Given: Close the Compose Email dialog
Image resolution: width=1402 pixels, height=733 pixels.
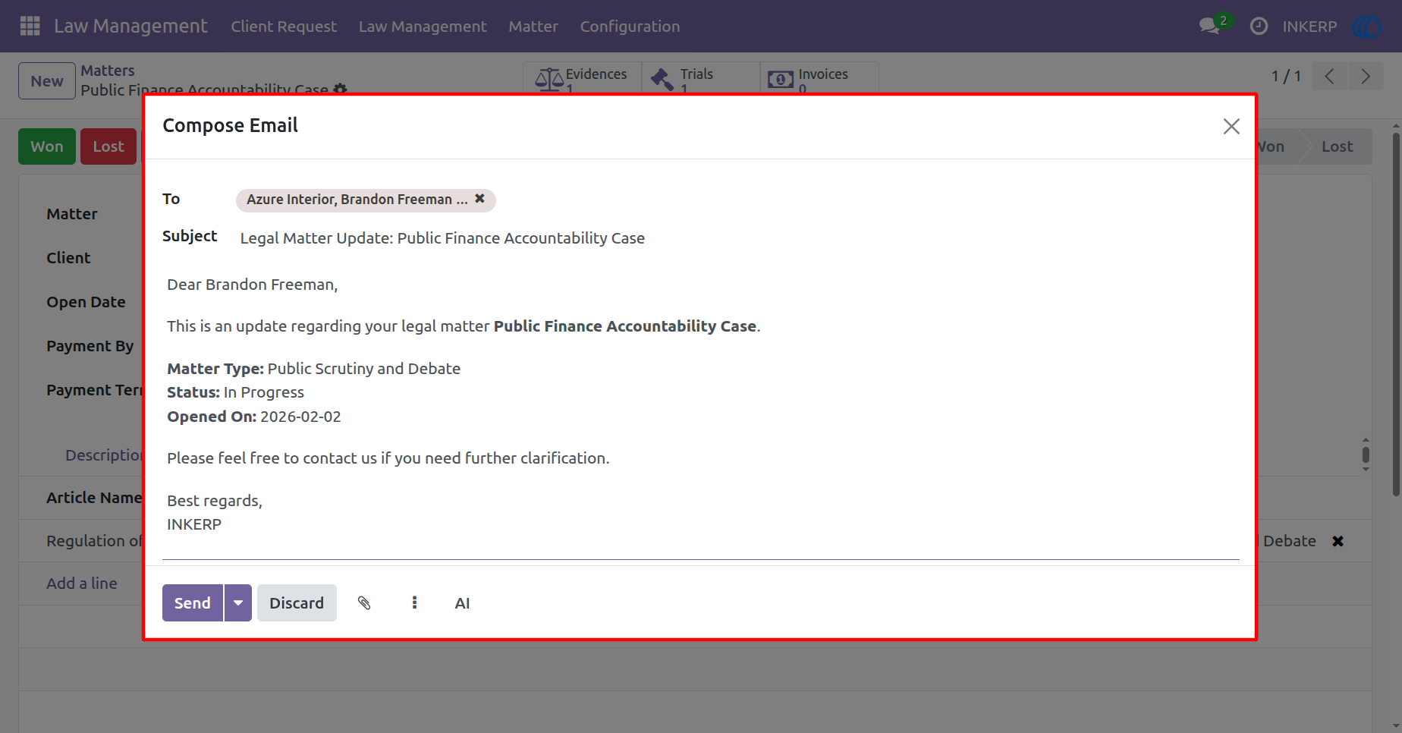Looking at the screenshot, I should [1231, 126].
